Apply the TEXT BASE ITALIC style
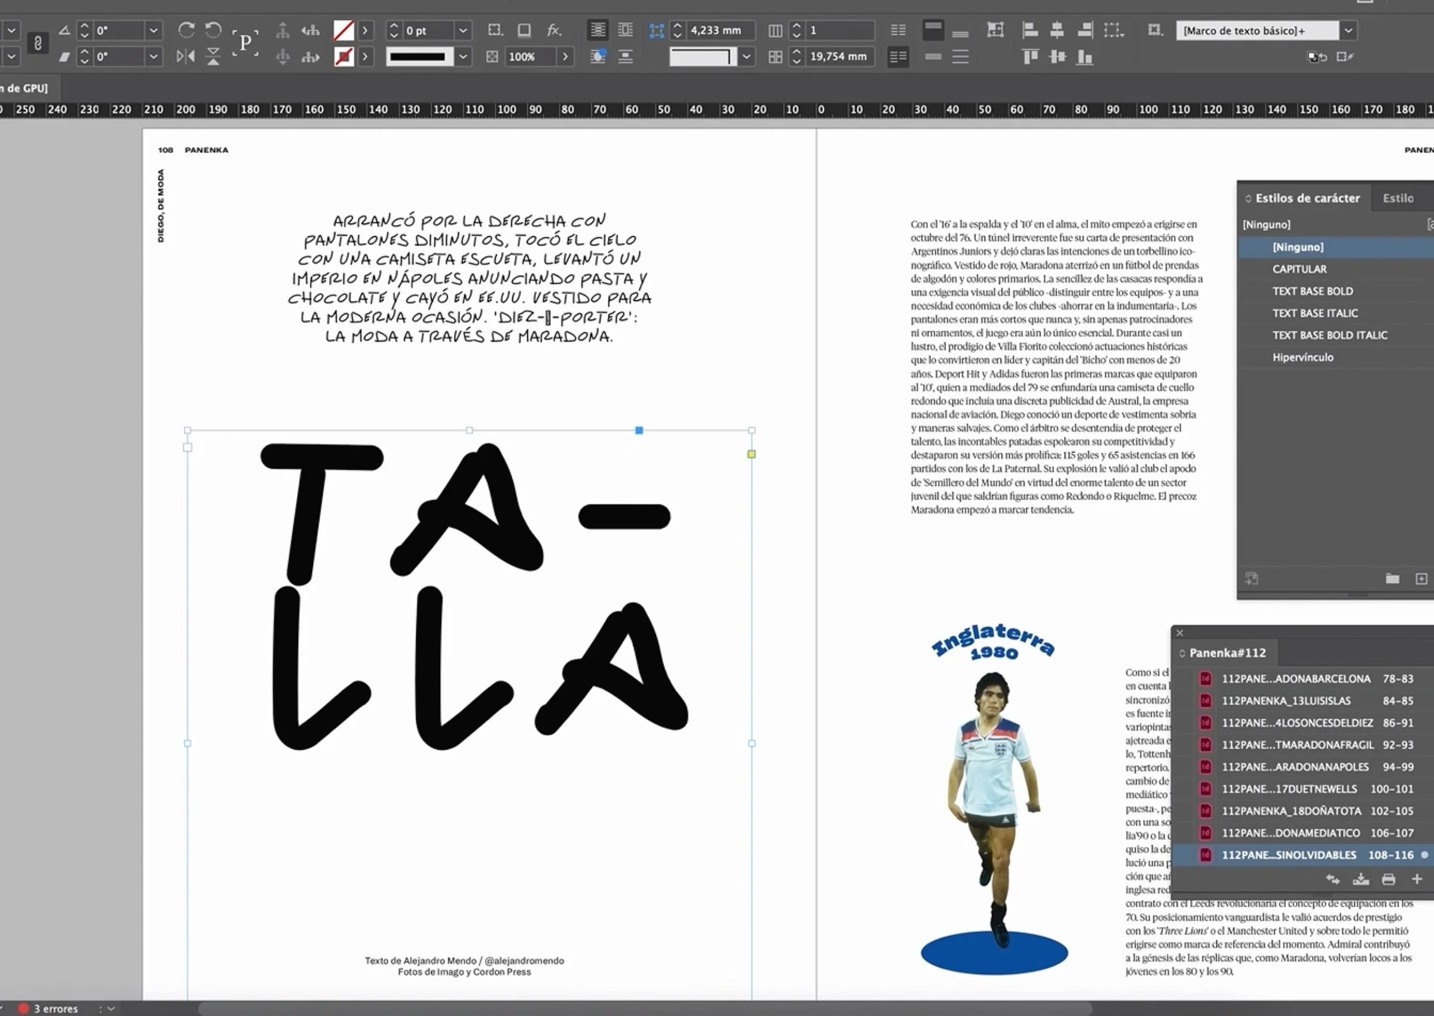 1337,313
